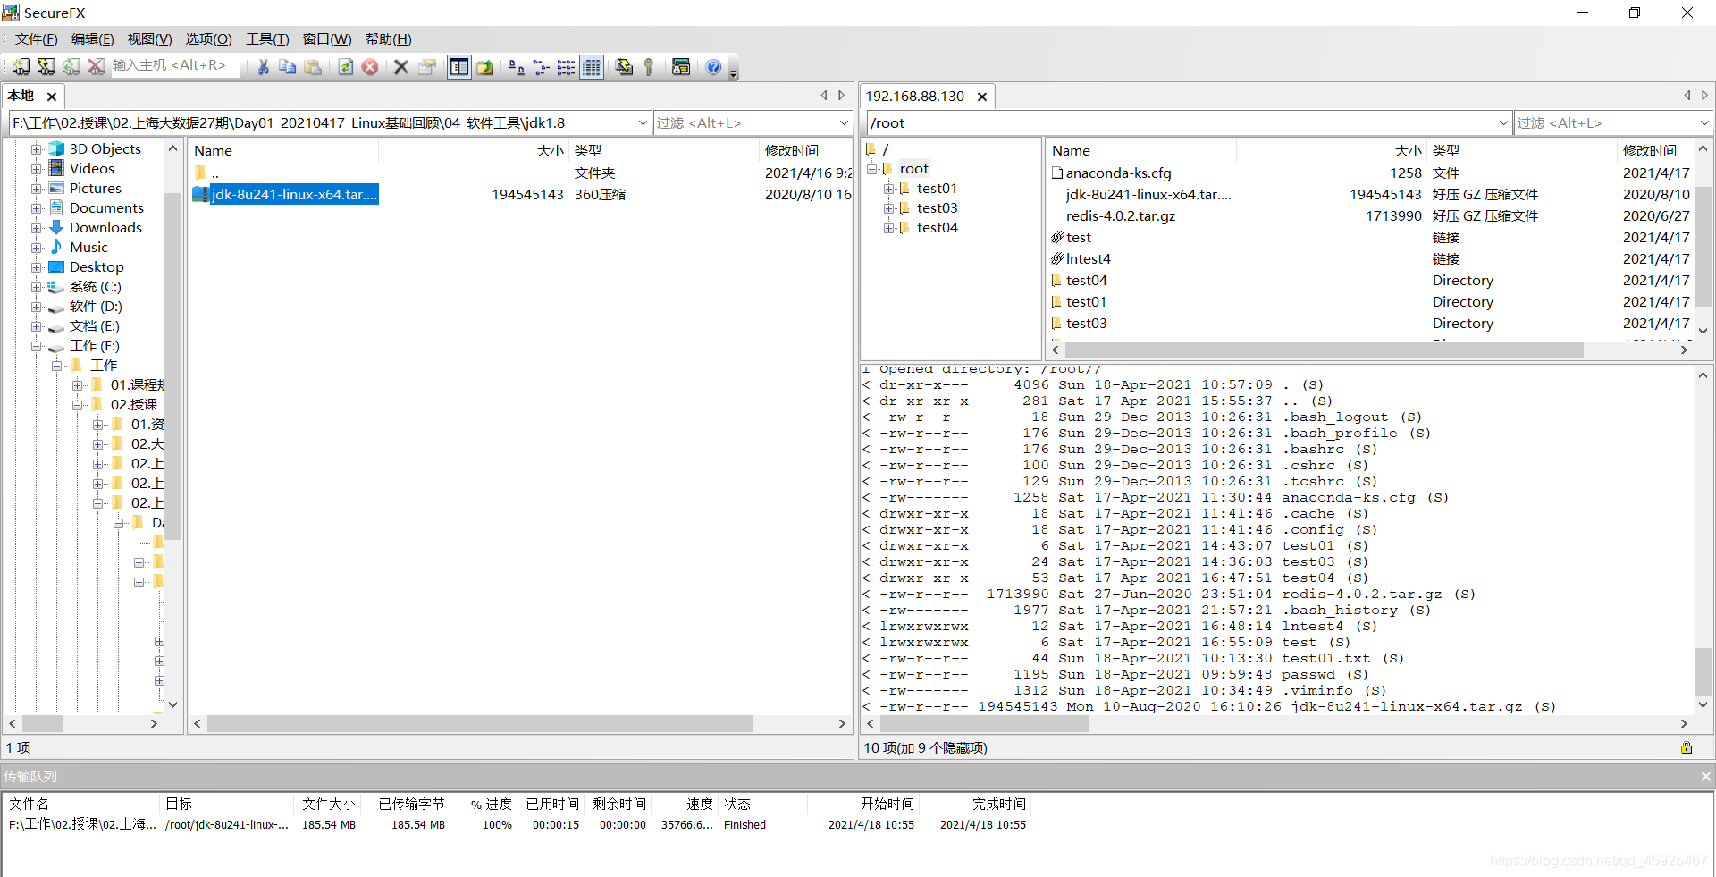
Task: Sort the remote list by the 大小 column
Action: 1408,151
